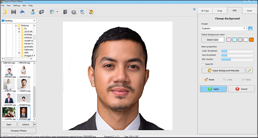Select the birthday folder
This screenshot has width=258, height=138.
pyautogui.click(x=28, y=34)
